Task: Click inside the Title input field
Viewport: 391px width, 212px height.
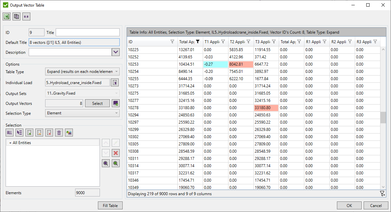Action: point(87,32)
